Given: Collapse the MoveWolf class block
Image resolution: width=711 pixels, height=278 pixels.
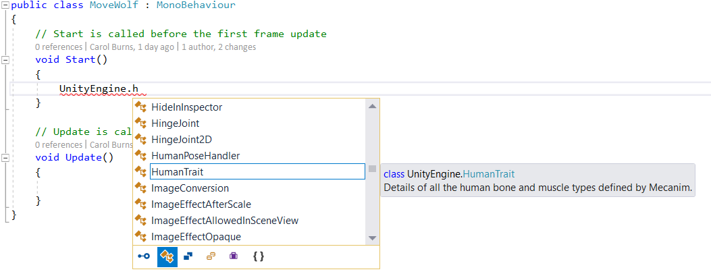Looking at the screenshot, I should coord(5,5).
